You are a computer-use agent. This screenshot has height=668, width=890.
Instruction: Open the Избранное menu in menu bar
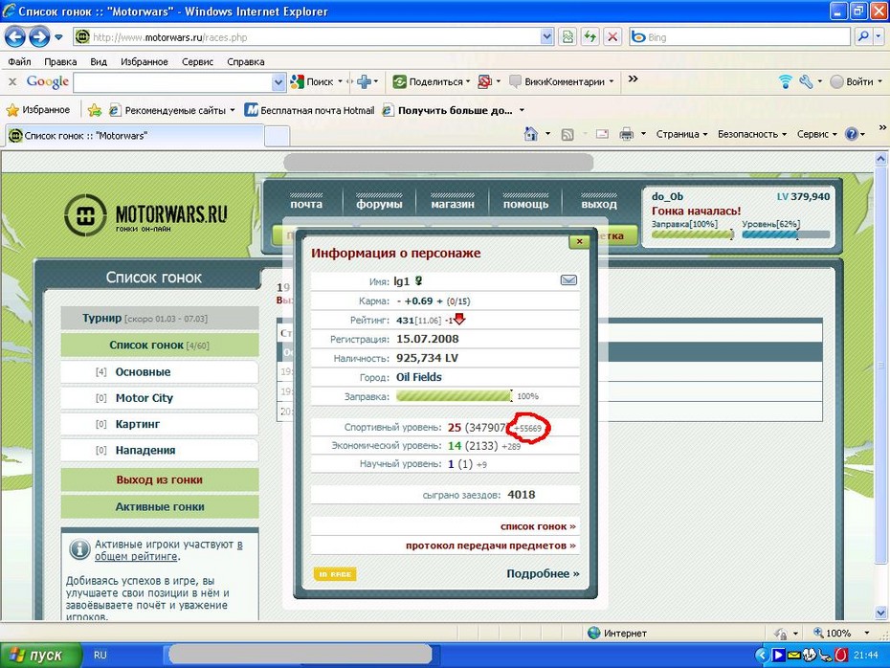pos(145,62)
